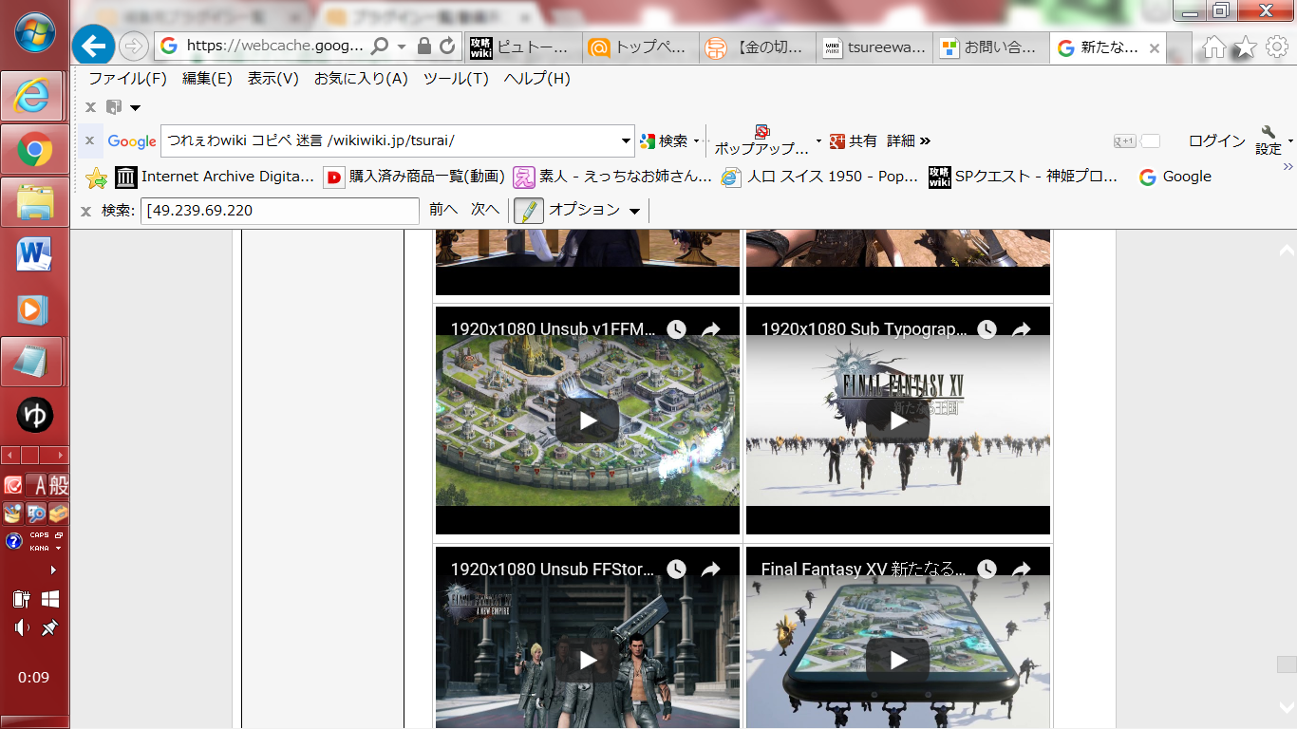Viewport: 1297px width, 729px height.
Task: Click the browser forward arrow
Action: pos(134,46)
